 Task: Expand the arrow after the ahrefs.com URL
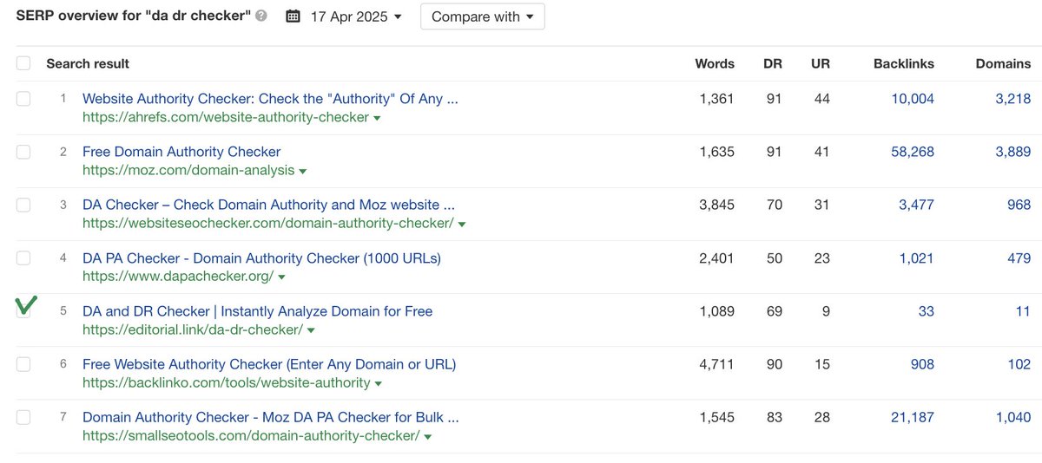click(377, 118)
